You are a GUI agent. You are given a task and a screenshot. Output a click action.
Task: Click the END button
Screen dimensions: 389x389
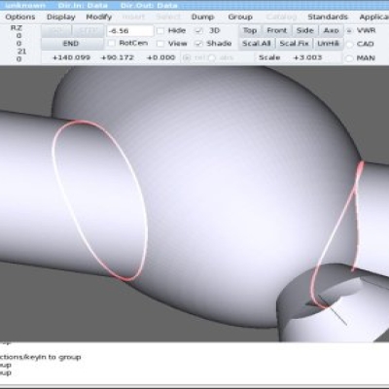pos(72,44)
